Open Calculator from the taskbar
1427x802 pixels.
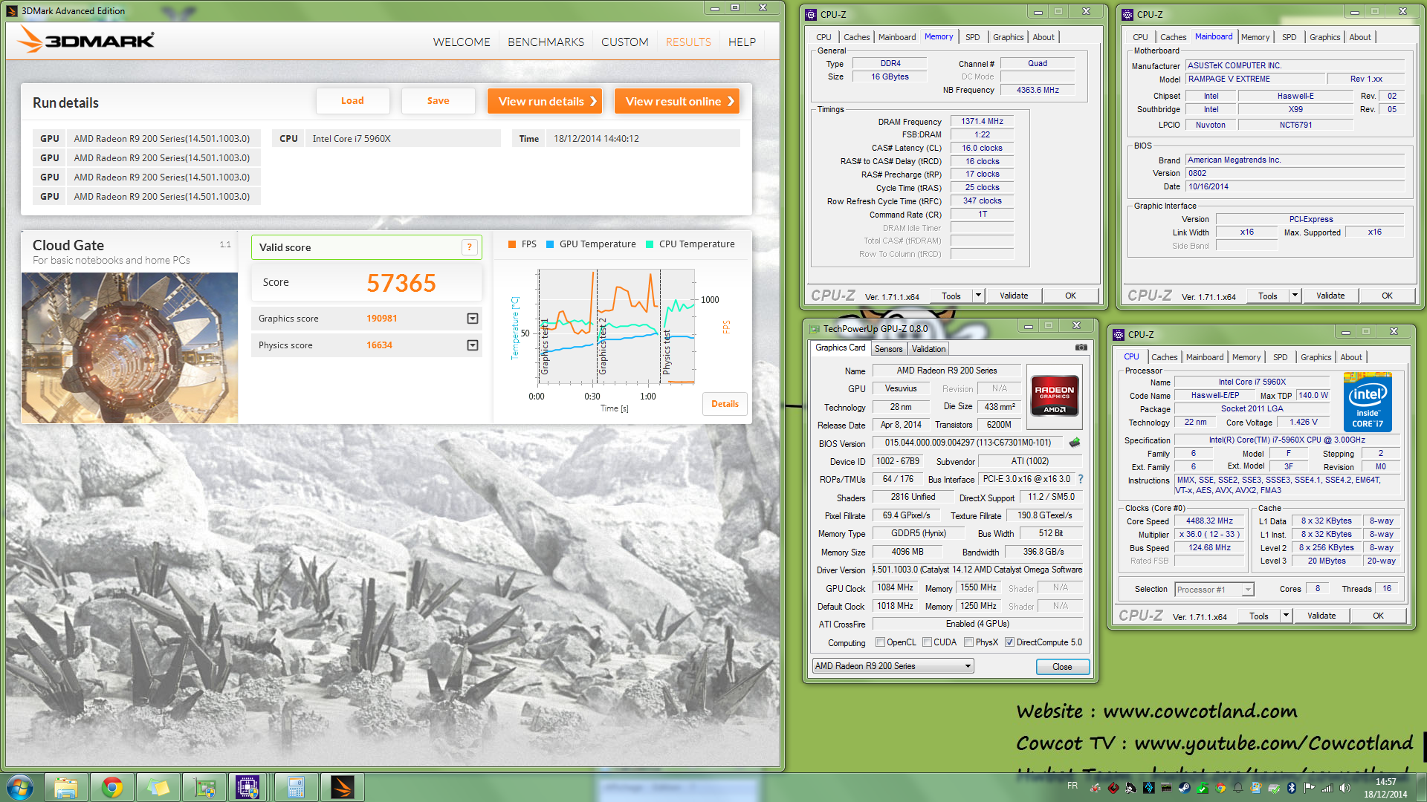(297, 787)
